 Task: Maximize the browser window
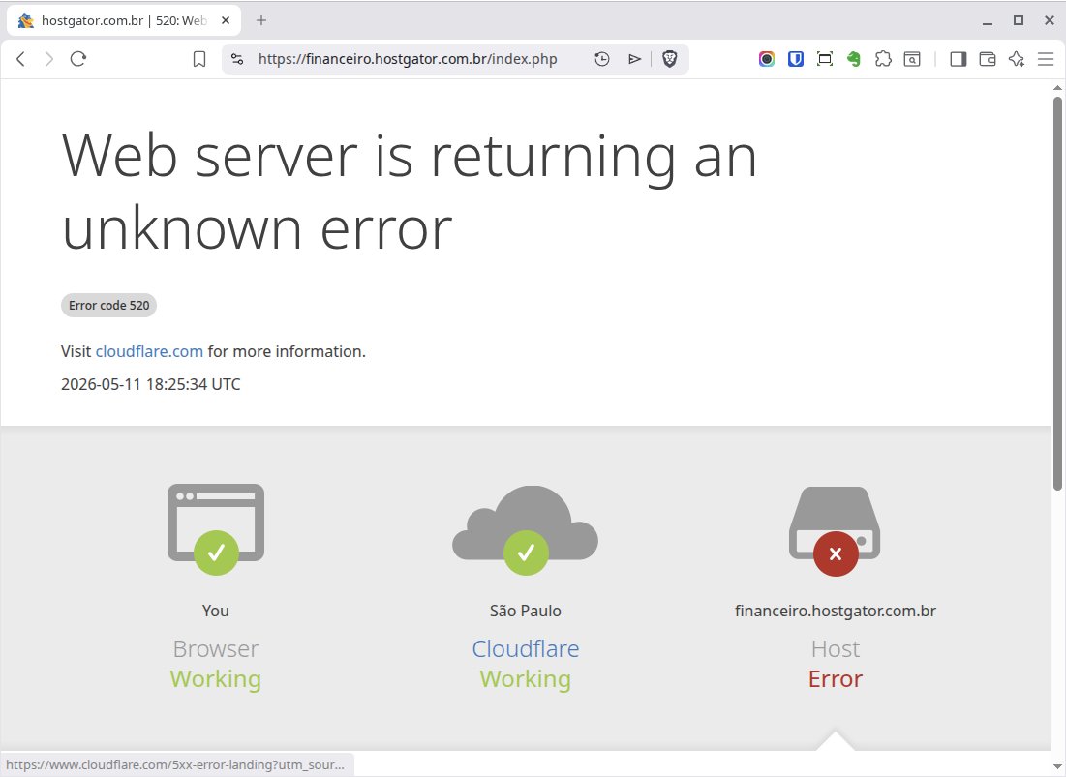(1018, 20)
